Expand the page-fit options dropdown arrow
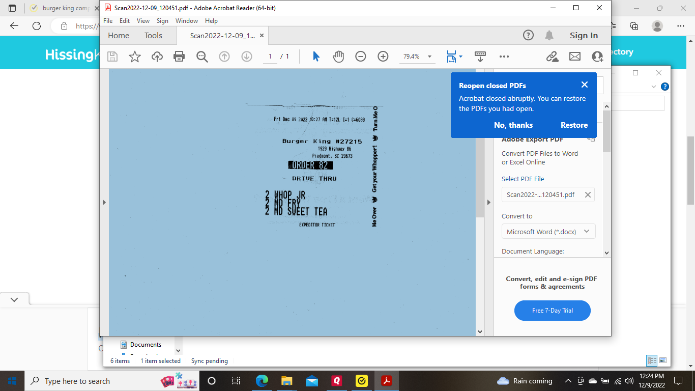Viewport: 695px width, 391px height. pyautogui.click(x=460, y=57)
